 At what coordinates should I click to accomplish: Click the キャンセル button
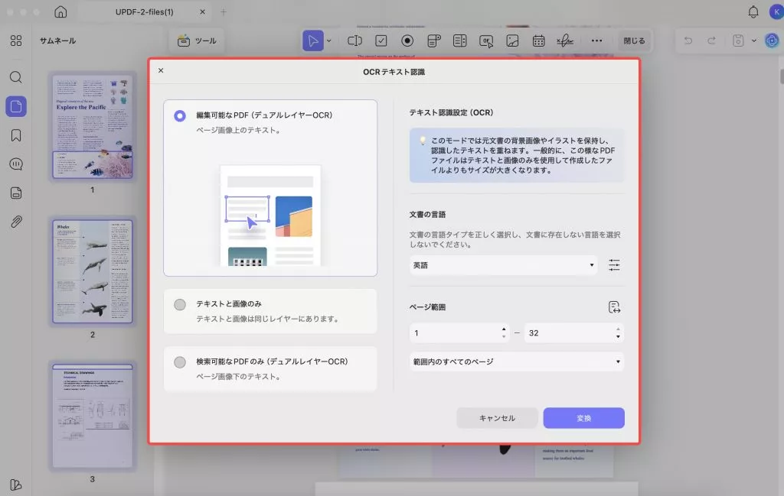click(497, 417)
